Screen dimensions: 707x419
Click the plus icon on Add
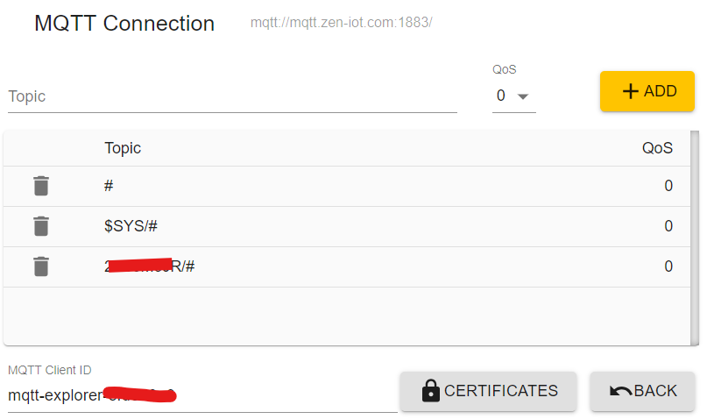(x=630, y=91)
